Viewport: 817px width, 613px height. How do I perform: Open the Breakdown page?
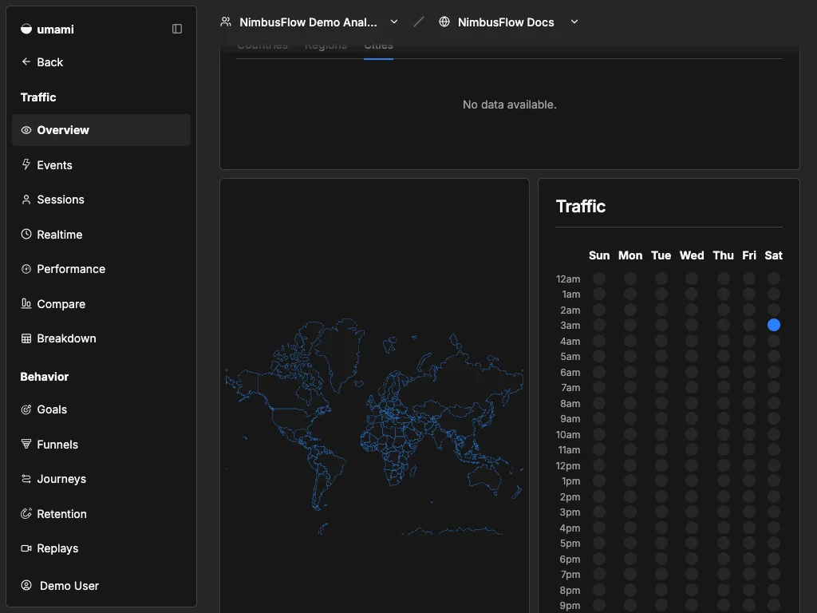tap(101, 338)
